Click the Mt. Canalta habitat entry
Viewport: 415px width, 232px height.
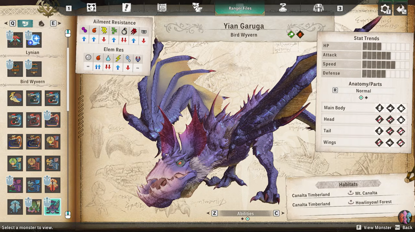coord(363,193)
